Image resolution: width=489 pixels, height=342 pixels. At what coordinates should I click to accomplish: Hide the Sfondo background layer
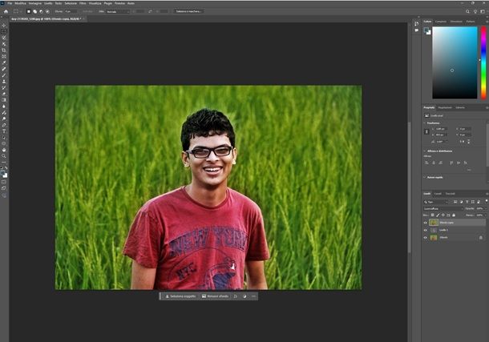(426, 237)
